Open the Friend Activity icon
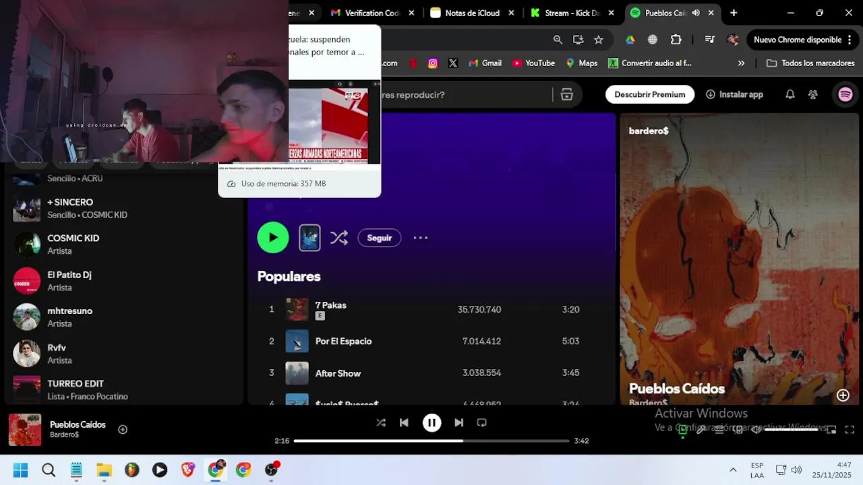863x485 pixels. coord(813,94)
